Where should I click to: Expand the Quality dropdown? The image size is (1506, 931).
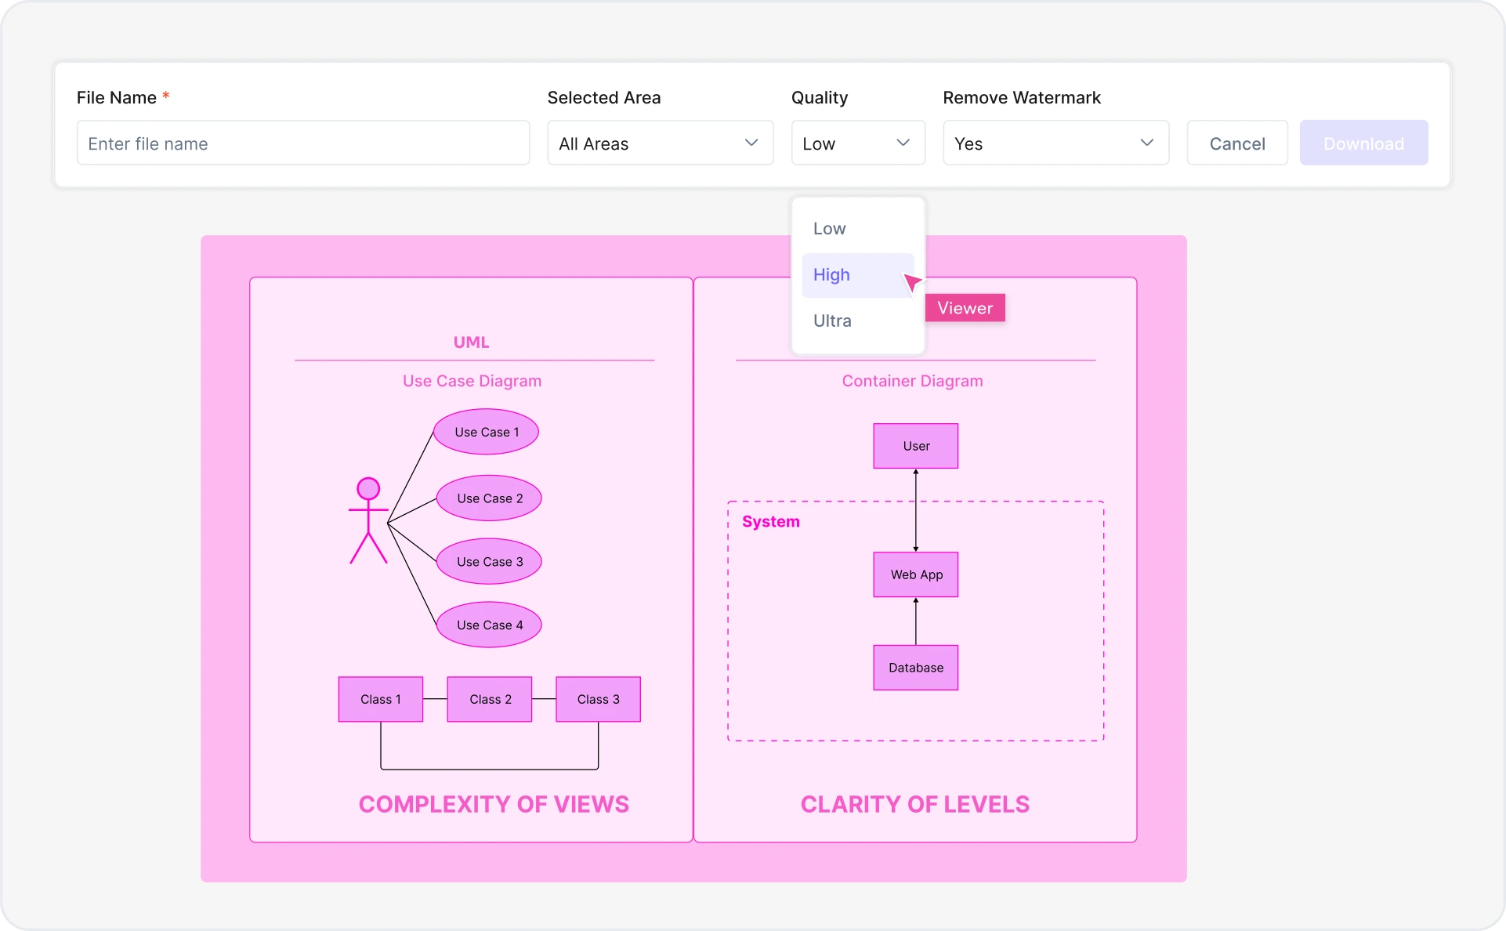[857, 143]
